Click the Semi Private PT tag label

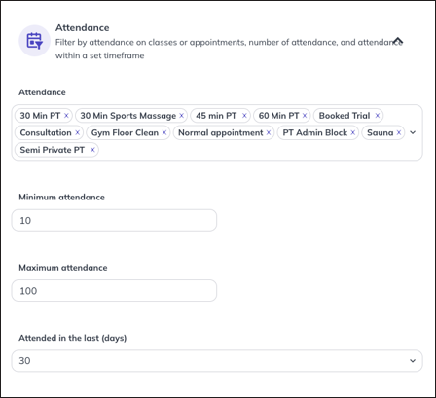tap(53, 150)
